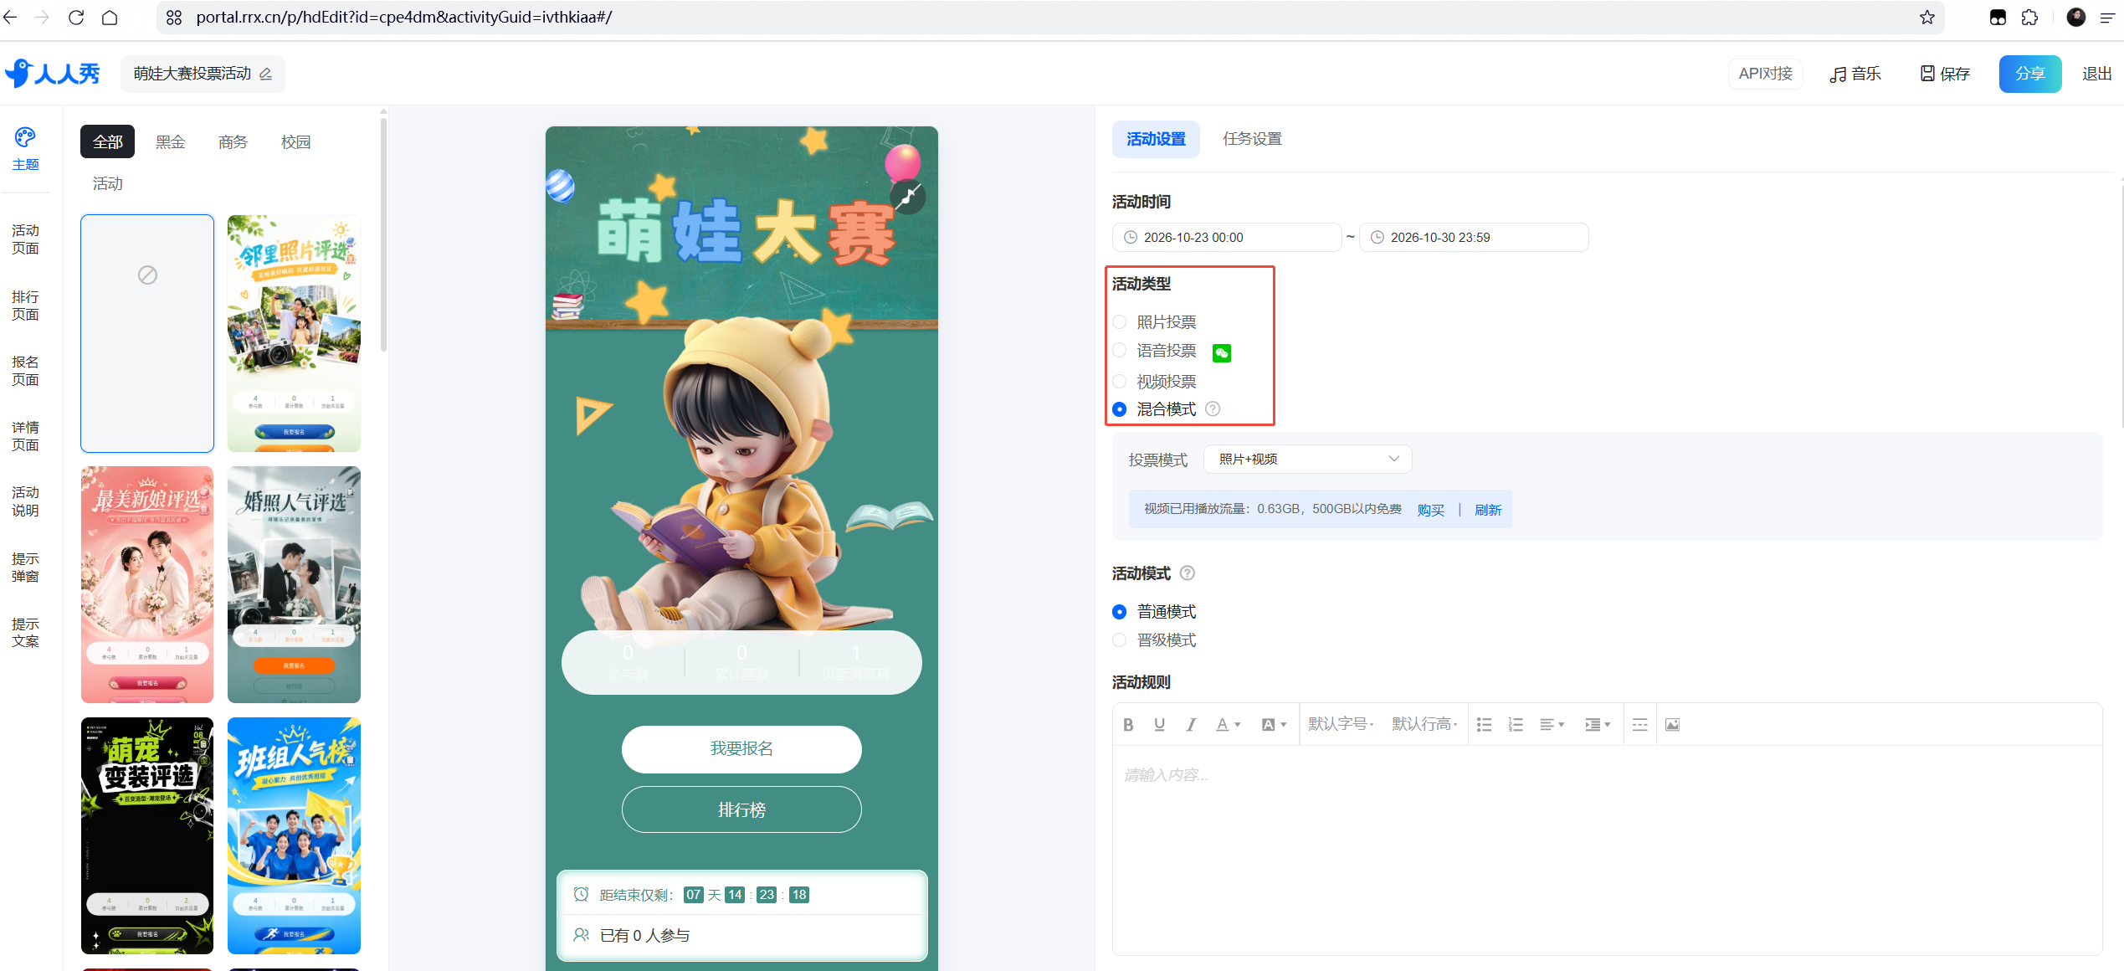Viewport: 2124px width, 971px height.
Task: Switch to the 任务设置 tab
Action: [x=1252, y=139]
